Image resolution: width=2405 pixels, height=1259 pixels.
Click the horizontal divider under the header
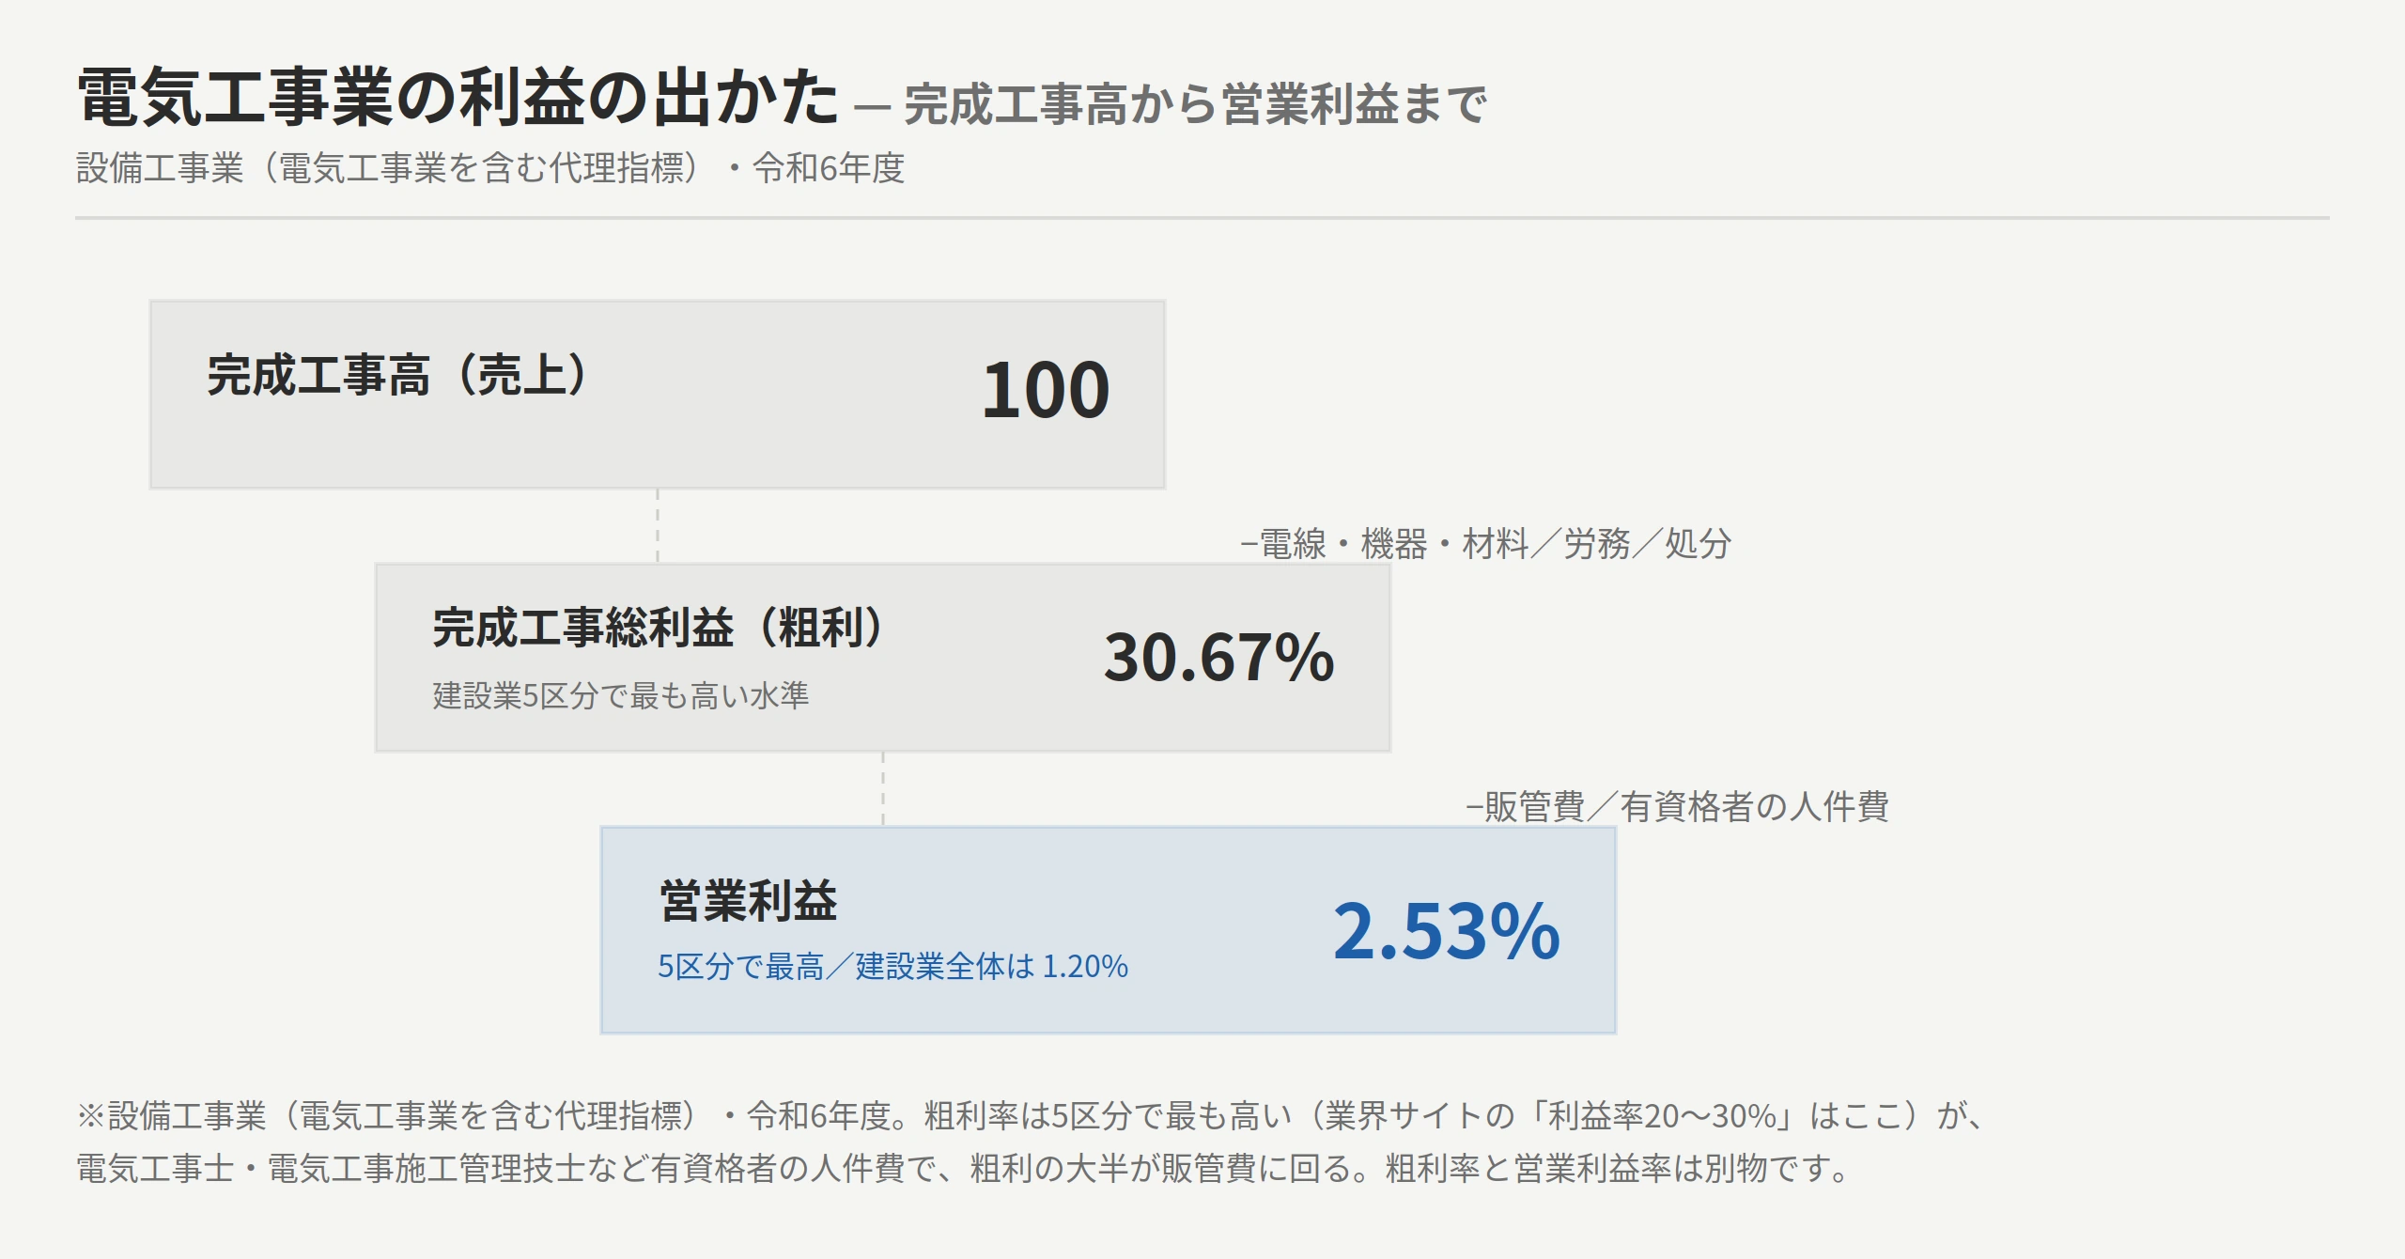[1202, 218]
